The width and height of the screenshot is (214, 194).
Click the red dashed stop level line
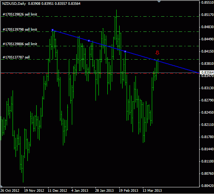100,73
